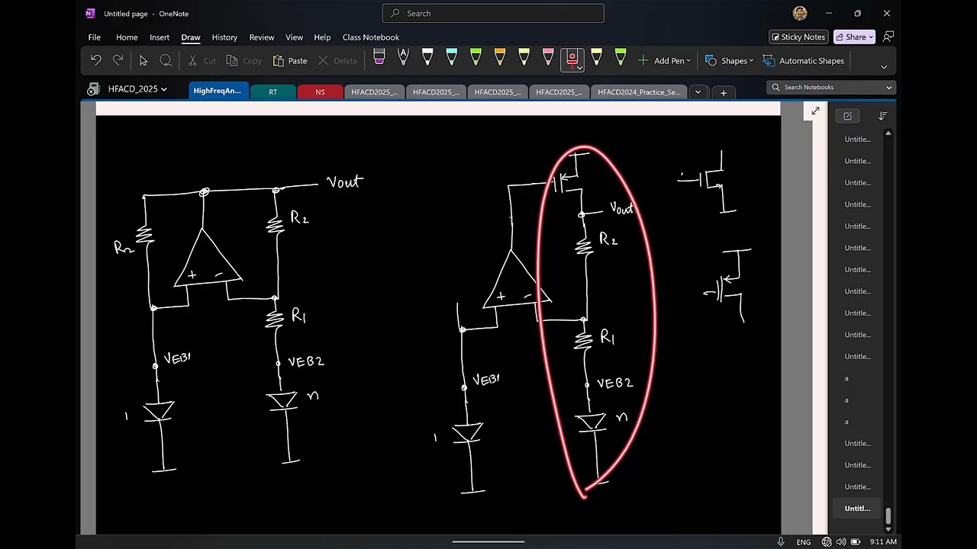Undo the last action

[95, 60]
